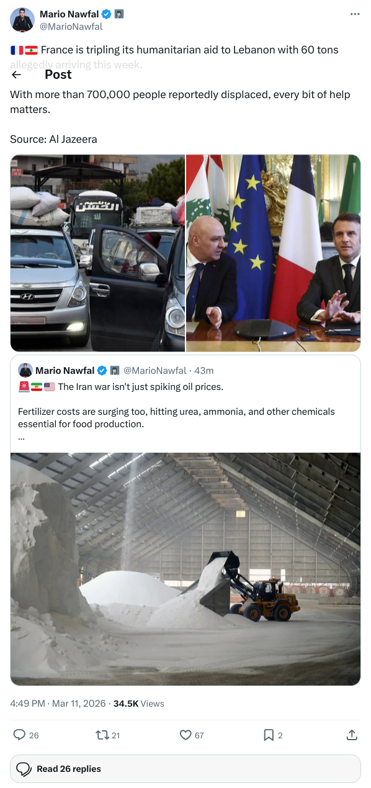Open the photo of loaded cars
The height and width of the screenshot is (788, 371).
[x=97, y=253]
